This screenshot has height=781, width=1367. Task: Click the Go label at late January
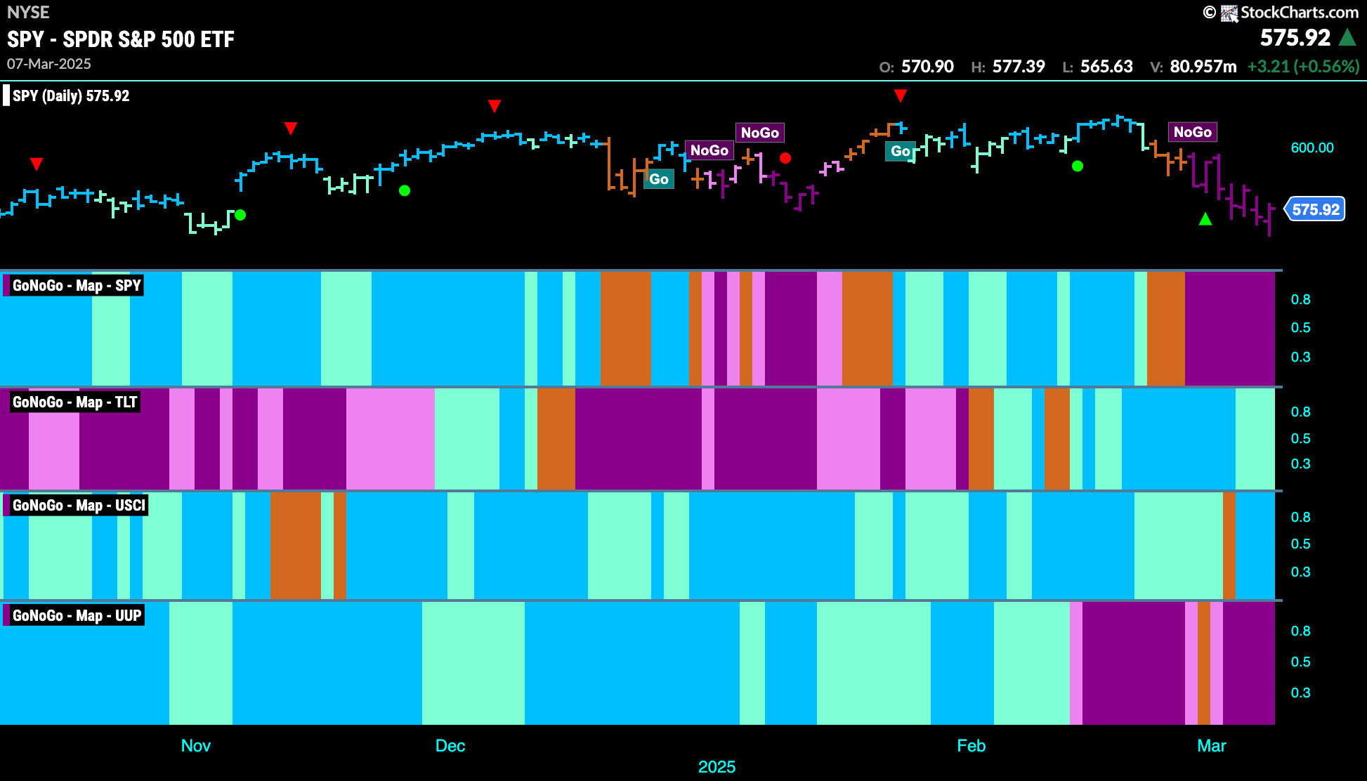[x=901, y=151]
